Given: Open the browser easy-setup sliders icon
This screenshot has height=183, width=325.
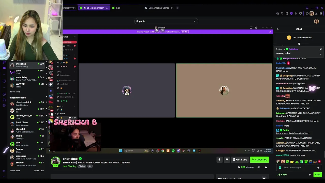Looking at the screenshot, I should (x=321, y=13).
